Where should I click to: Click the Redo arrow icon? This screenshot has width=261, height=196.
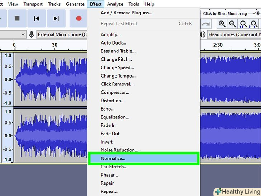click(x=205, y=24)
